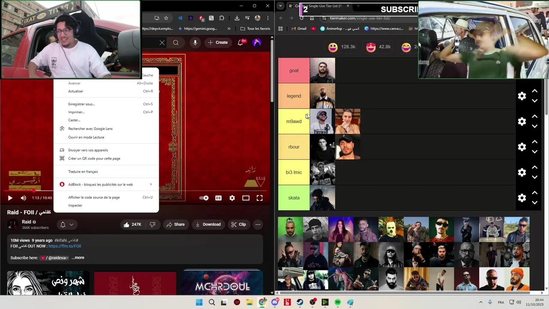The image size is (549, 309).
Task: Bookmark page with star icon
Action: tap(166, 18)
